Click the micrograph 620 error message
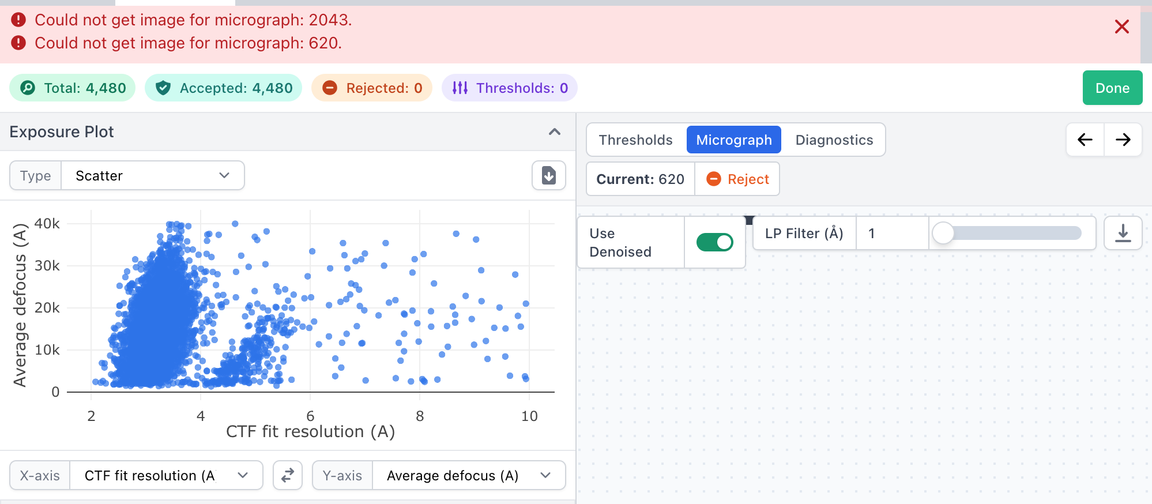The height and width of the screenshot is (504, 1152). coord(189,43)
